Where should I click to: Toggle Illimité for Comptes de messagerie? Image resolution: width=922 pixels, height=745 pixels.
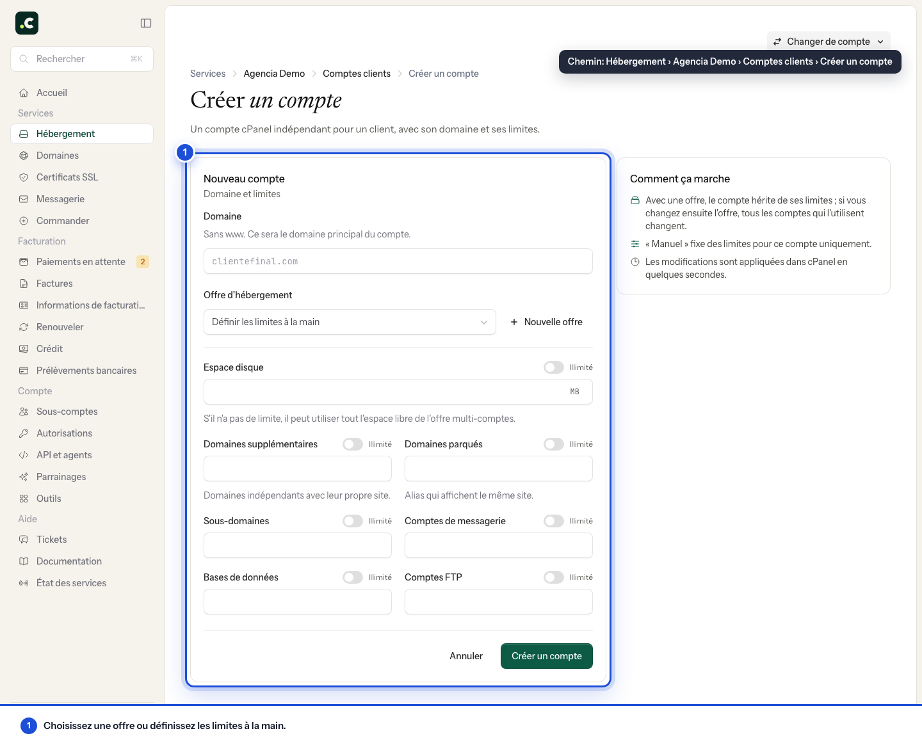[554, 521]
